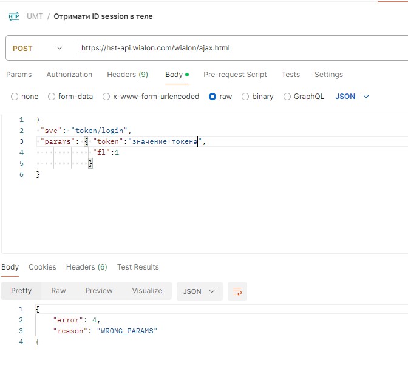The image size is (408, 380).
Task: Go to Pre-request Script tab
Action: pos(235,75)
